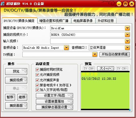Expand the RGB24 (320x240) video size dropdown arrow

[127, 35]
